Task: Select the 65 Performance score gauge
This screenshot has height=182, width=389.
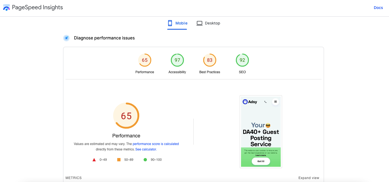Action: tap(145, 60)
